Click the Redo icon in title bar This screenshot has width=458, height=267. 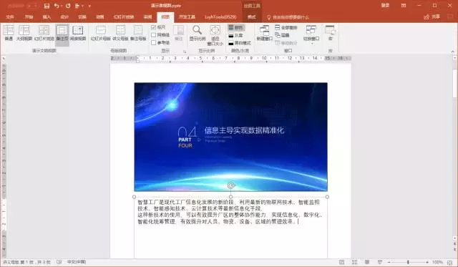tap(68, 6)
